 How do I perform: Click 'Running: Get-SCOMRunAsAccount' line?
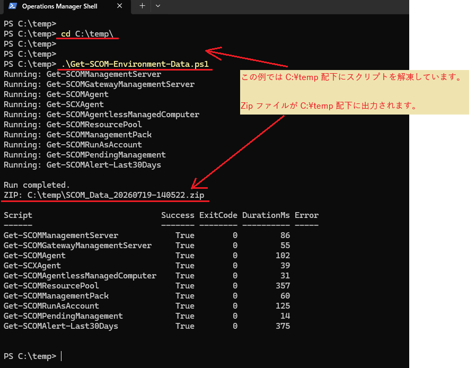point(73,145)
